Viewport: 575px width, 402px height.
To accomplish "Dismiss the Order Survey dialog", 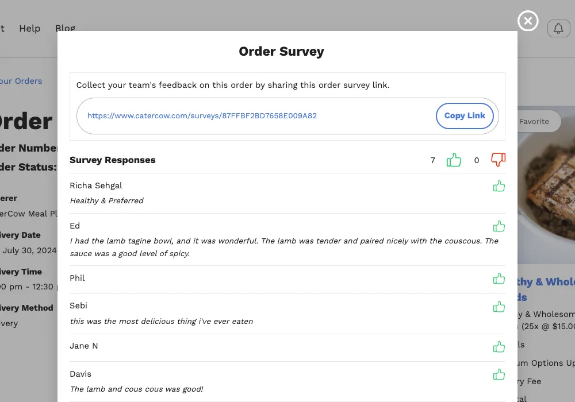I will [x=527, y=21].
